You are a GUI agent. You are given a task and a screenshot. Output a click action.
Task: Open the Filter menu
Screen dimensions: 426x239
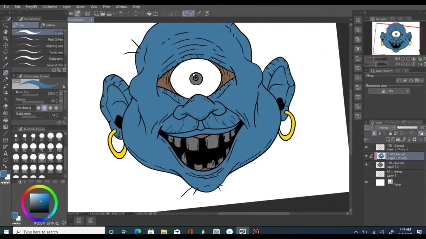click(106, 7)
